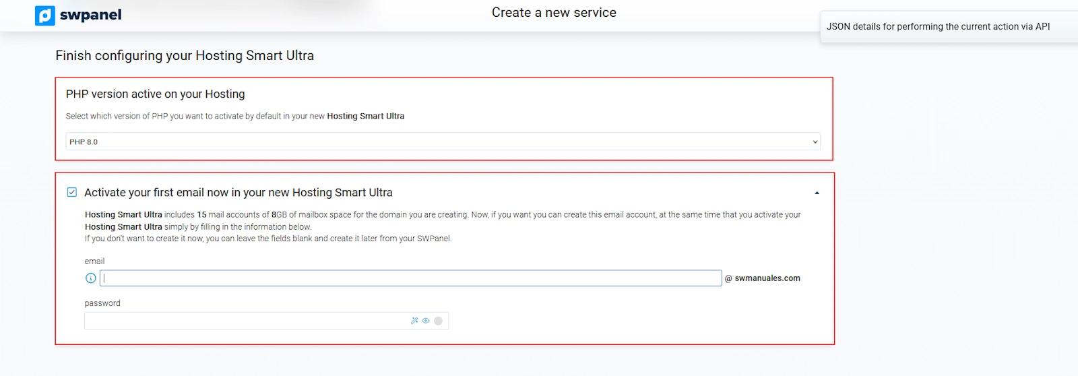Click the 'Create a new service' title
This screenshot has width=1078, height=376.
click(x=554, y=13)
